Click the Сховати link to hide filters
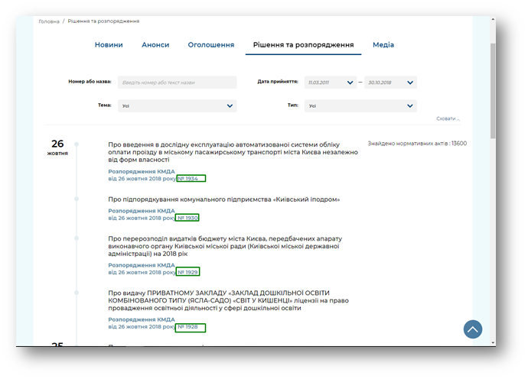528x379 pixels. pos(448,118)
